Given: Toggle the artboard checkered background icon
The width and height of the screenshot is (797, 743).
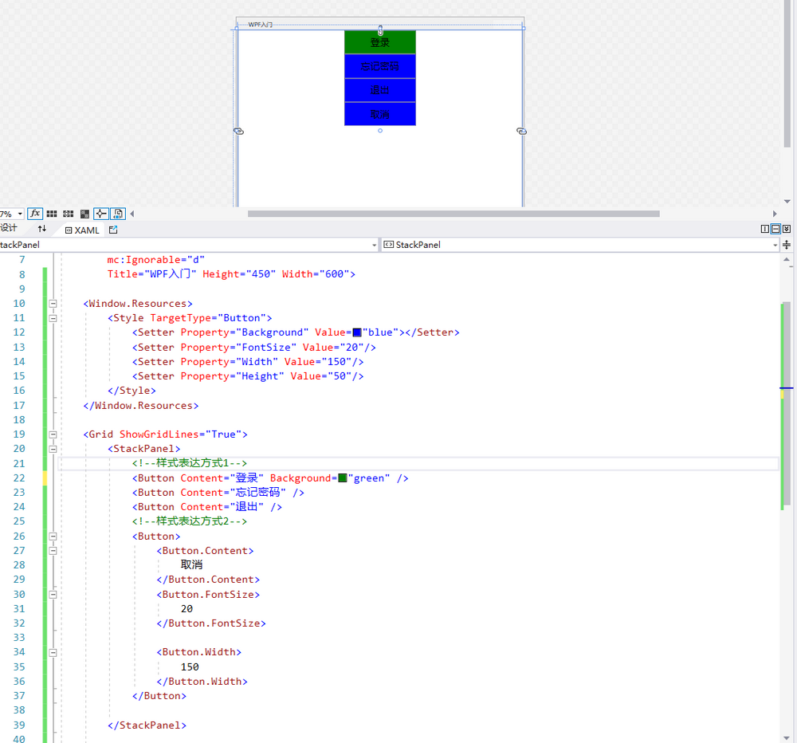Looking at the screenshot, I should point(85,214).
